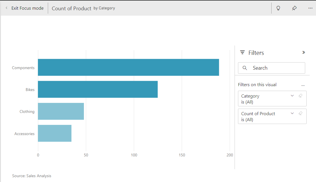Select the Components bar in the chart
Image resolution: width=316 pixels, height=182 pixels.
128,67
